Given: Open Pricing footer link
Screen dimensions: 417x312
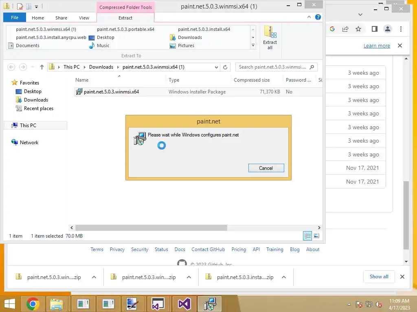Looking at the screenshot, I should pyautogui.click(x=239, y=249).
